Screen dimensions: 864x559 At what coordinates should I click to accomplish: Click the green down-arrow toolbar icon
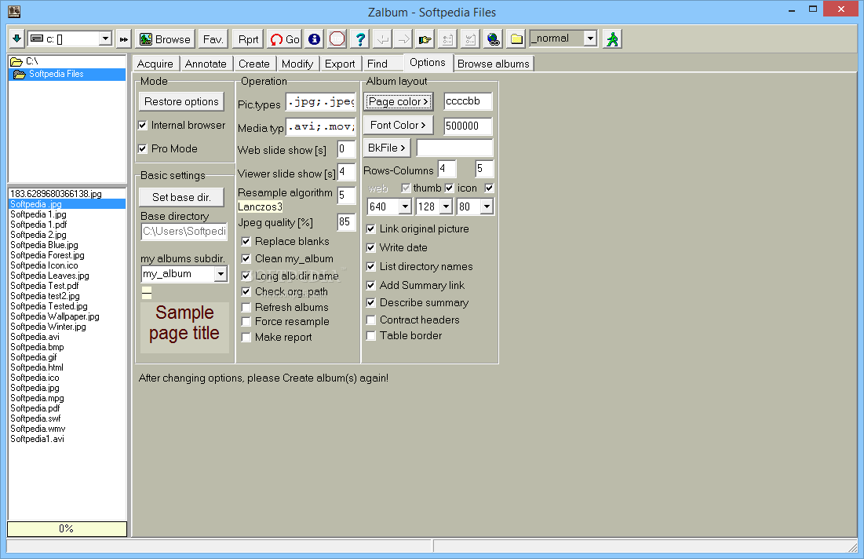(16, 38)
